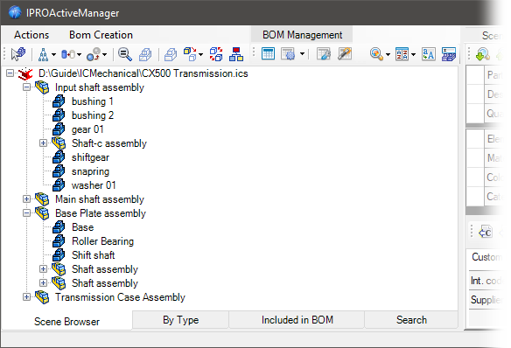Switch to the Scene Browser tab
The height and width of the screenshot is (348, 511).
point(66,321)
